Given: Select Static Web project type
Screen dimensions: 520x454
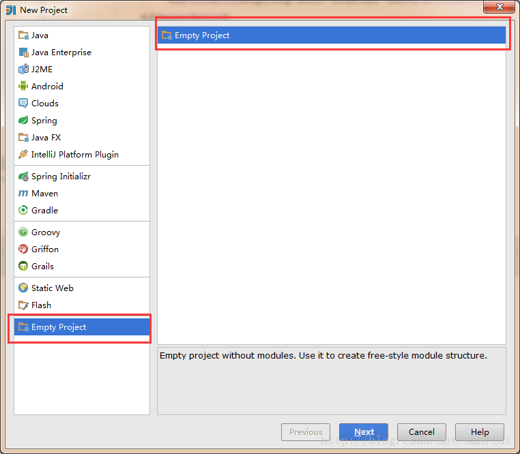Looking at the screenshot, I should [x=52, y=288].
